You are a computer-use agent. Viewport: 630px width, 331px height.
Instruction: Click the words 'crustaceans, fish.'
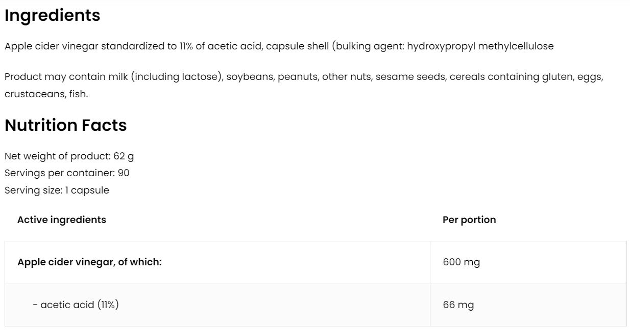click(x=46, y=95)
